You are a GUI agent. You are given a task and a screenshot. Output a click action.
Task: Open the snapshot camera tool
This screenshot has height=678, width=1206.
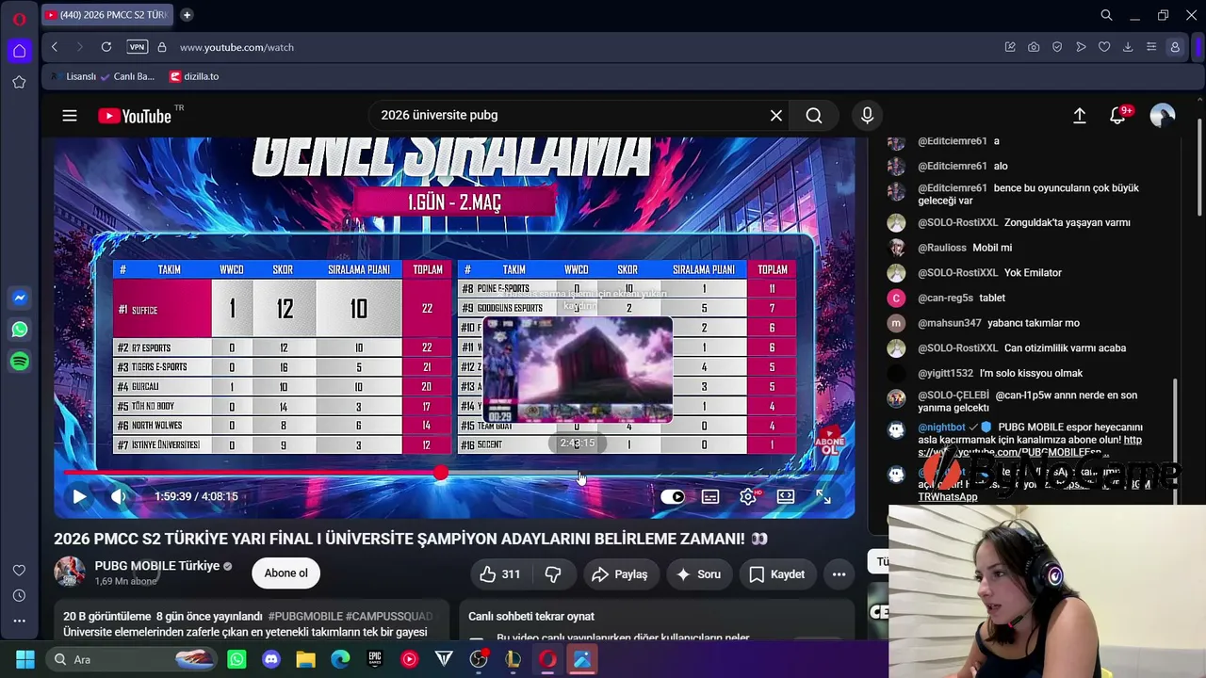tap(1034, 47)
